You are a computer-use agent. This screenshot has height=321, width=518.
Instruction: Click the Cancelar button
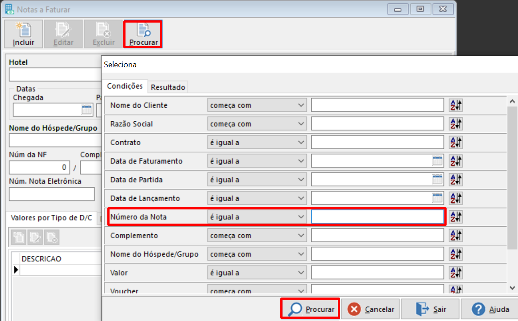[371, 309]
